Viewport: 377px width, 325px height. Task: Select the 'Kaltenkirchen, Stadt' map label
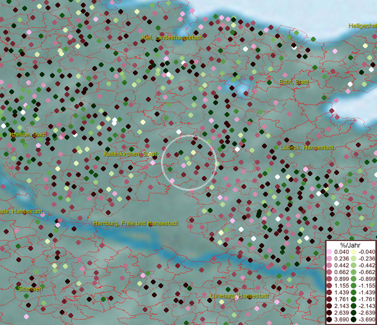pos(130,154)
